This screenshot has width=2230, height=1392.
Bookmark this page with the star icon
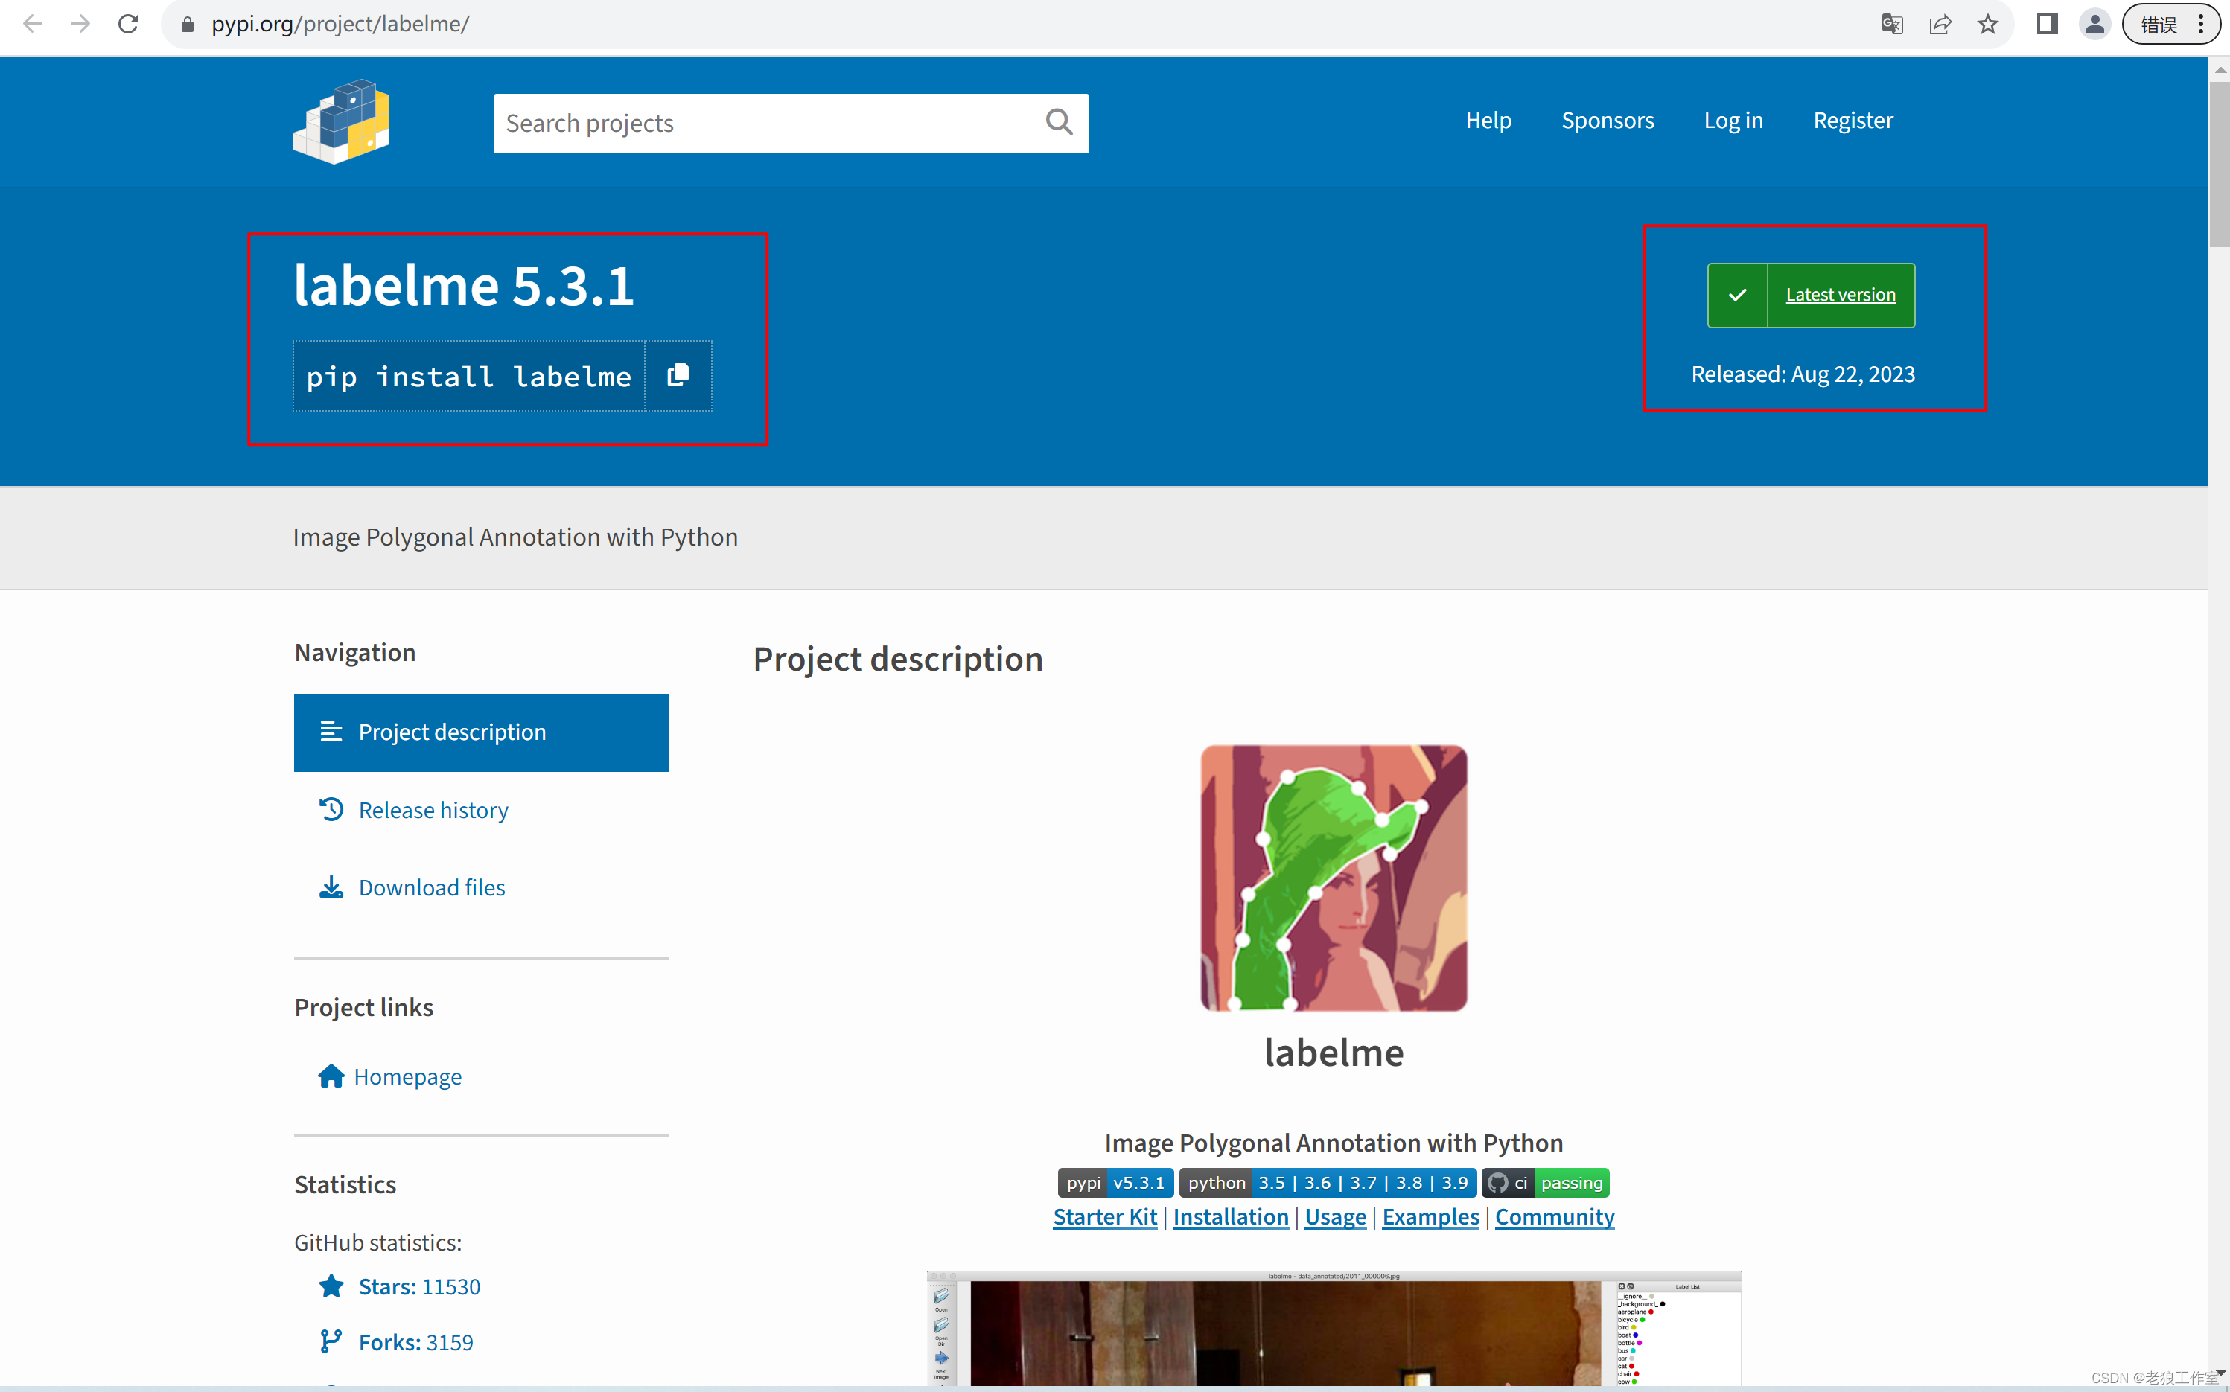pyautogui.click(x=1987, y=24)
